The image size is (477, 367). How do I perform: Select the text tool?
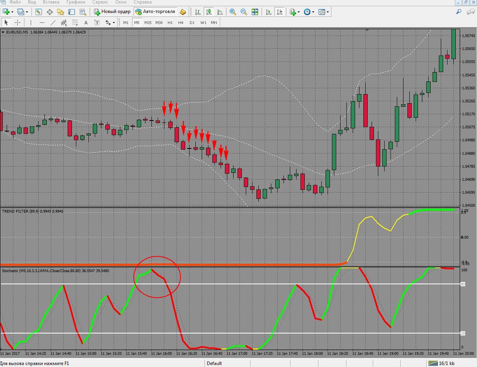tap(86, 22)
